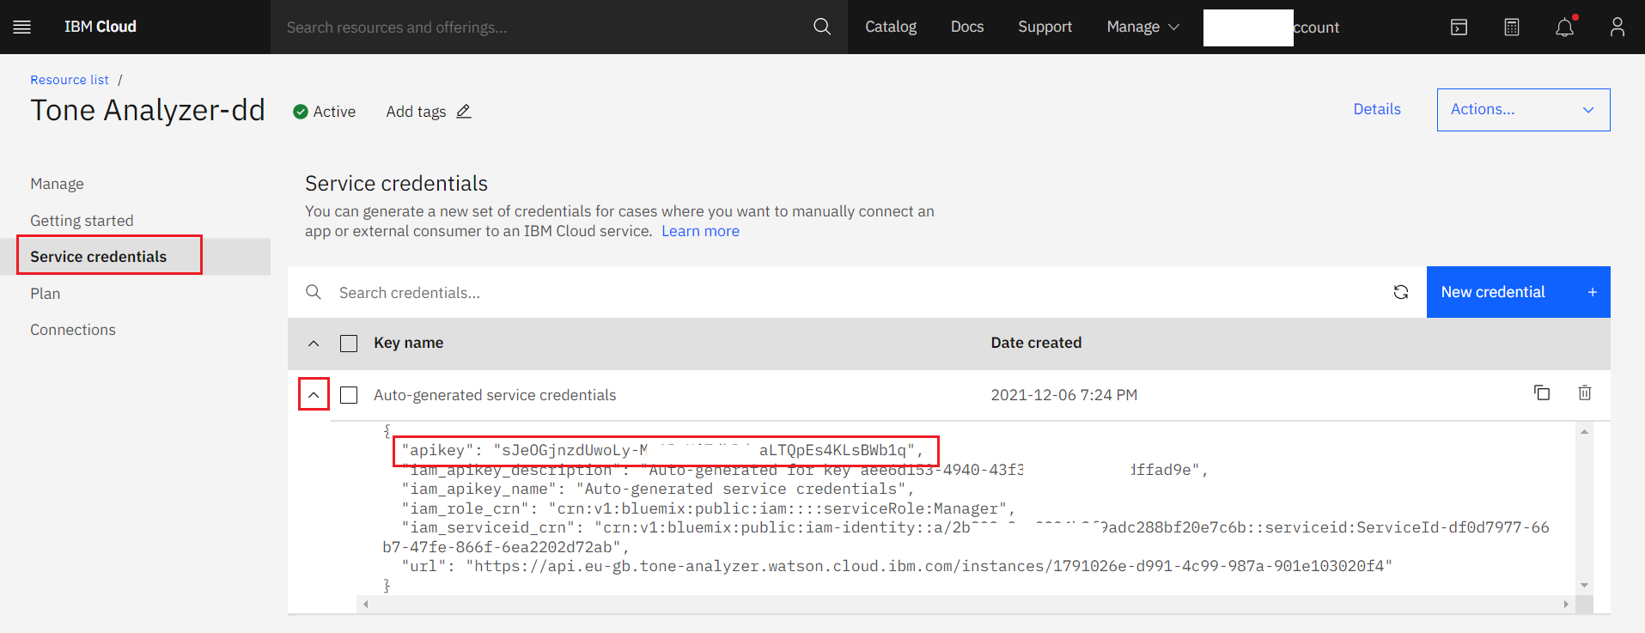Open the cost estimator calculator icon
The width and height of the screenshot is (1645, 633).
[x=1512, y=27]
